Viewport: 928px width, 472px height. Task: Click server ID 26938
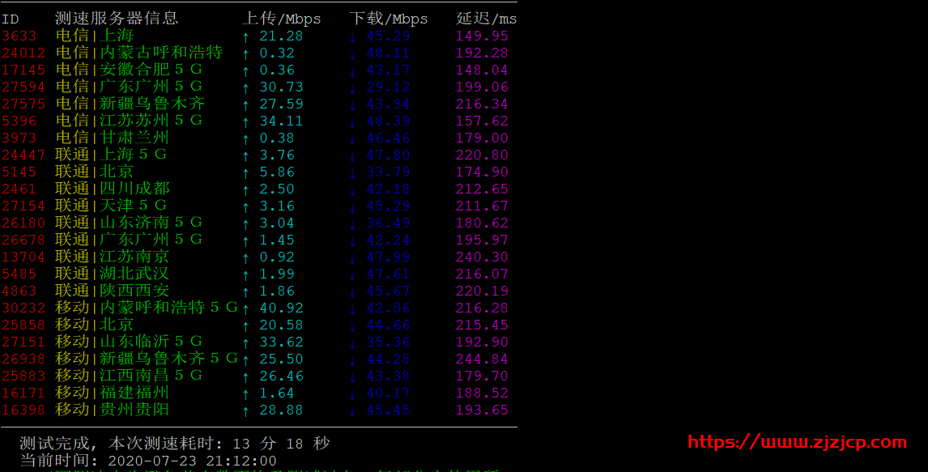click(x=23, y=359)
